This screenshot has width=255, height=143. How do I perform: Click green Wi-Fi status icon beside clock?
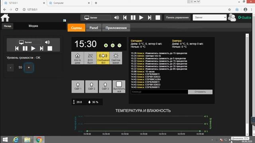[x=120, y=45]
